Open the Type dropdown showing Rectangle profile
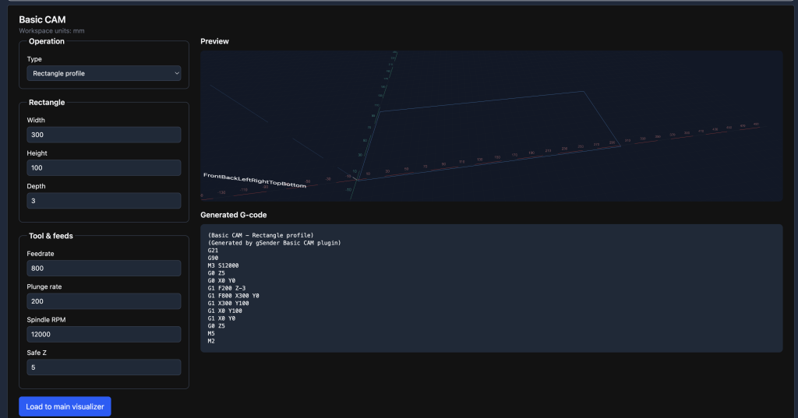Viewport: 798px width, 418px height. [x=104, y=73]
